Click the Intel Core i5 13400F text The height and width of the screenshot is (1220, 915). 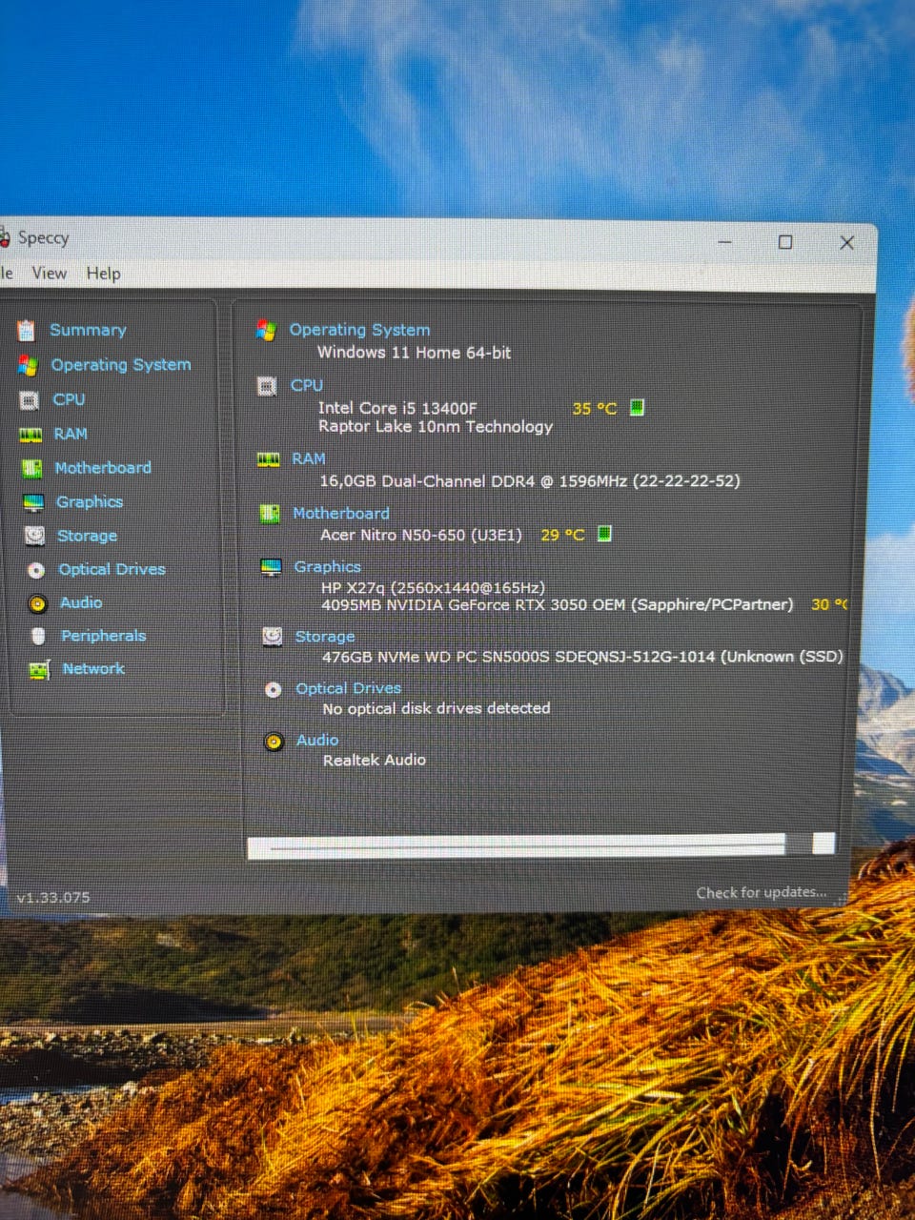(397, 408)
